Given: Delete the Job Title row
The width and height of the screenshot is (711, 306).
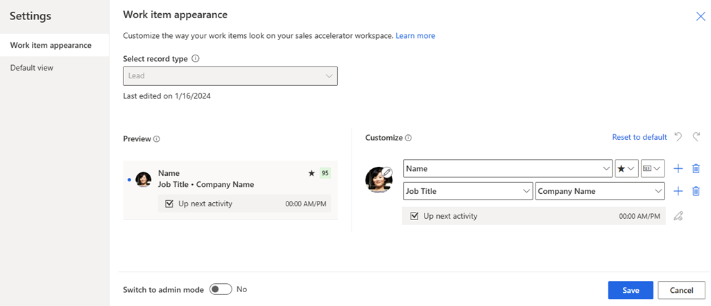Looking at the screenshot, I should tap(696, 191).
